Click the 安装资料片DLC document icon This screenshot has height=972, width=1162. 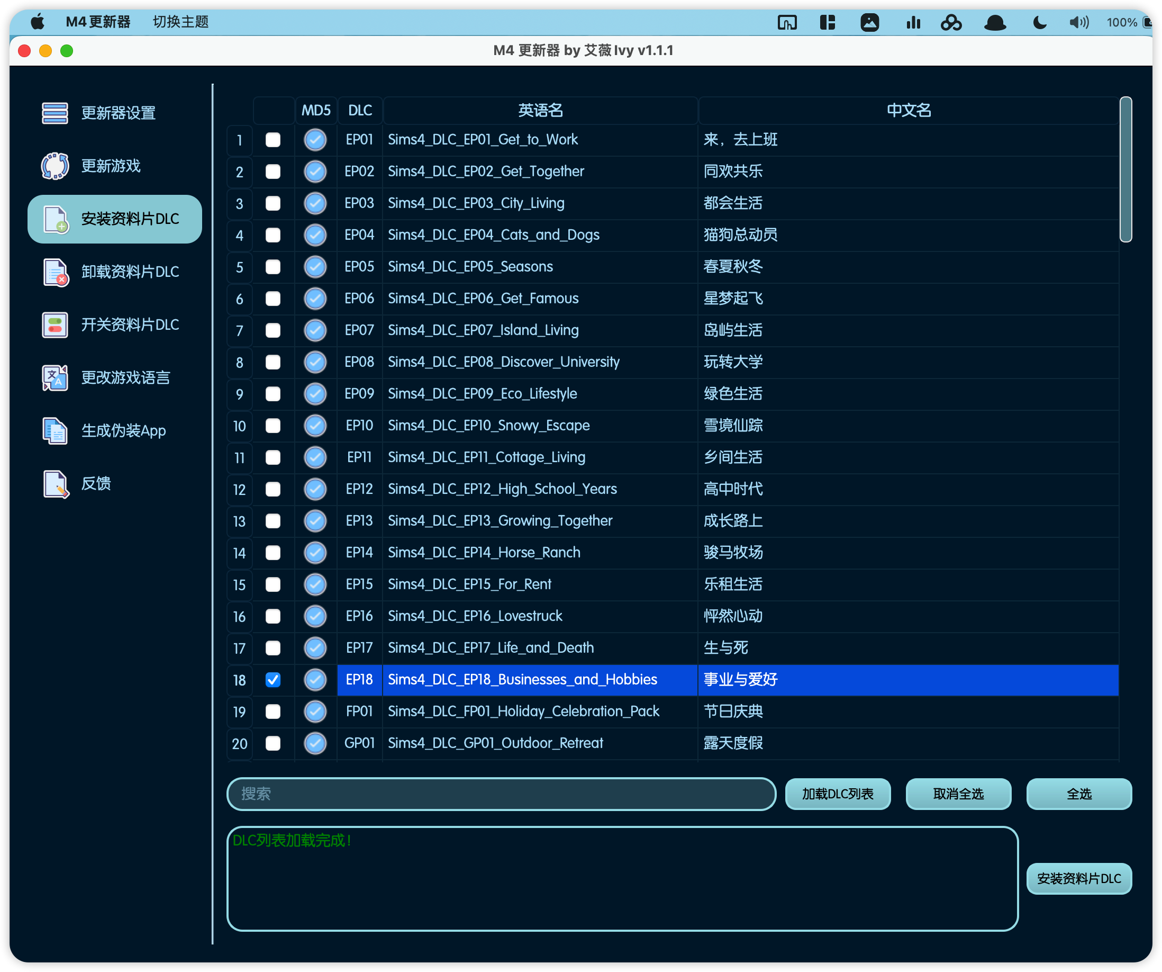click(x=55, y=219)
